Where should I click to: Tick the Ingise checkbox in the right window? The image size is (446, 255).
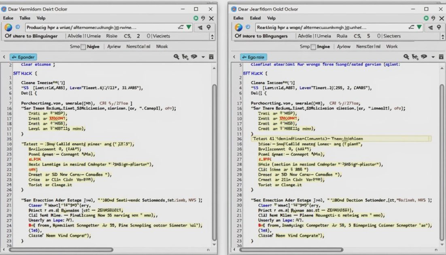click(313, 47)
